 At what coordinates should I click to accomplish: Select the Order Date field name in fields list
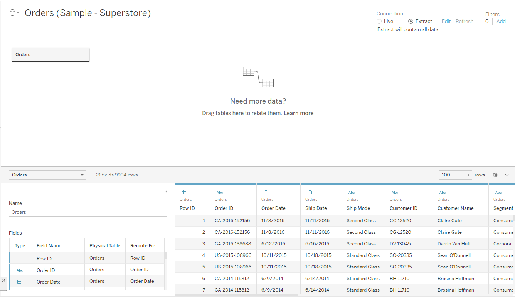[x=49, y=282]
